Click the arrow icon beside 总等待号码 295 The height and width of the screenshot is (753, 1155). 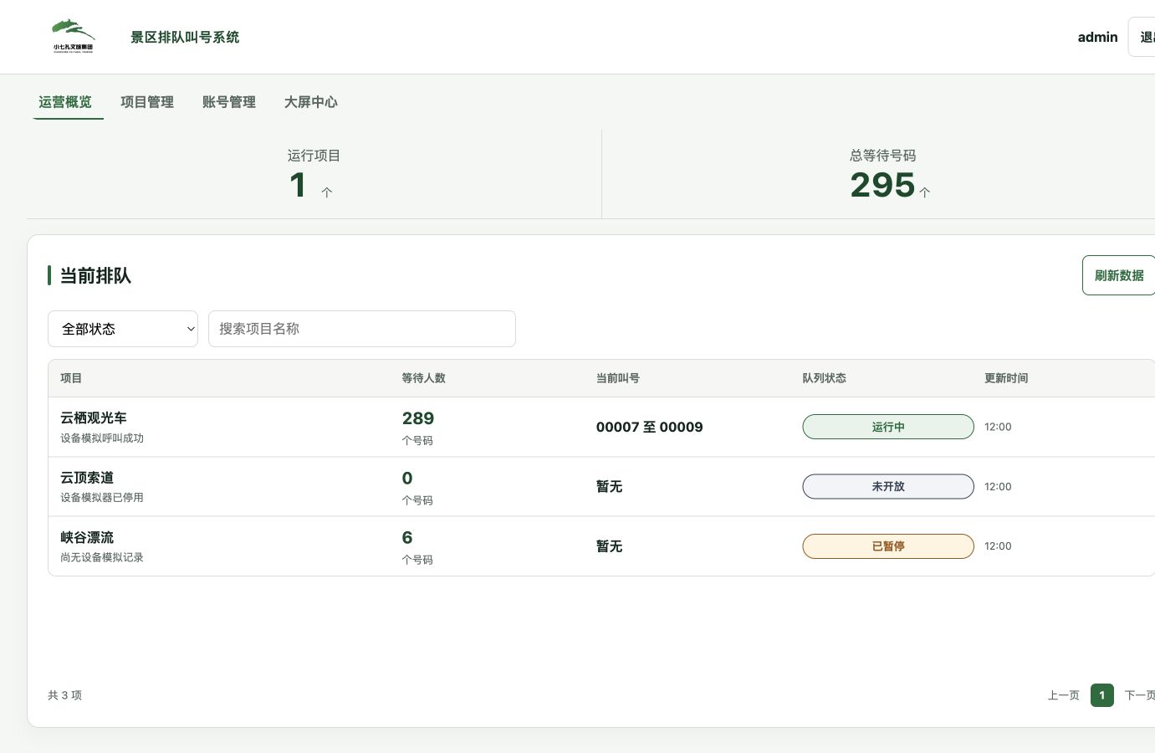tap(924, 192)
